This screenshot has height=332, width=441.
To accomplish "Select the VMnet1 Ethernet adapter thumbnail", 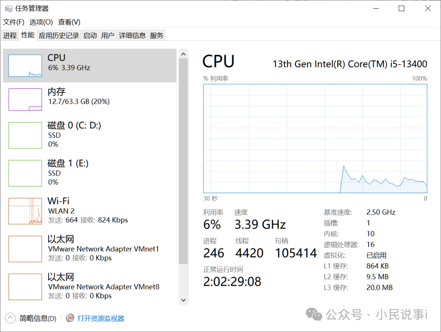I will point(25,249).
